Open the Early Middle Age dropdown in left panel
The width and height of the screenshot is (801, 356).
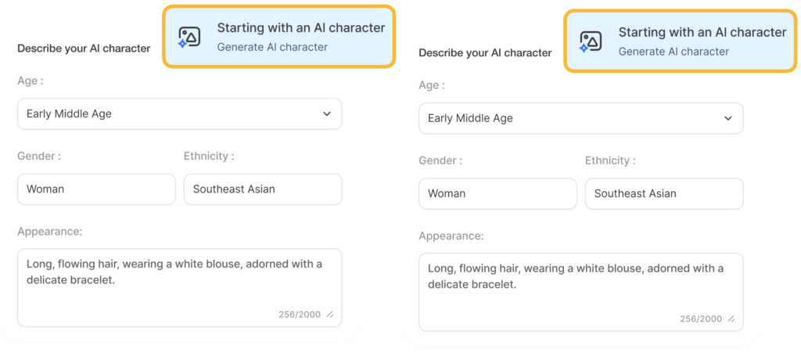pyautogui.click(x=180, y=114)
